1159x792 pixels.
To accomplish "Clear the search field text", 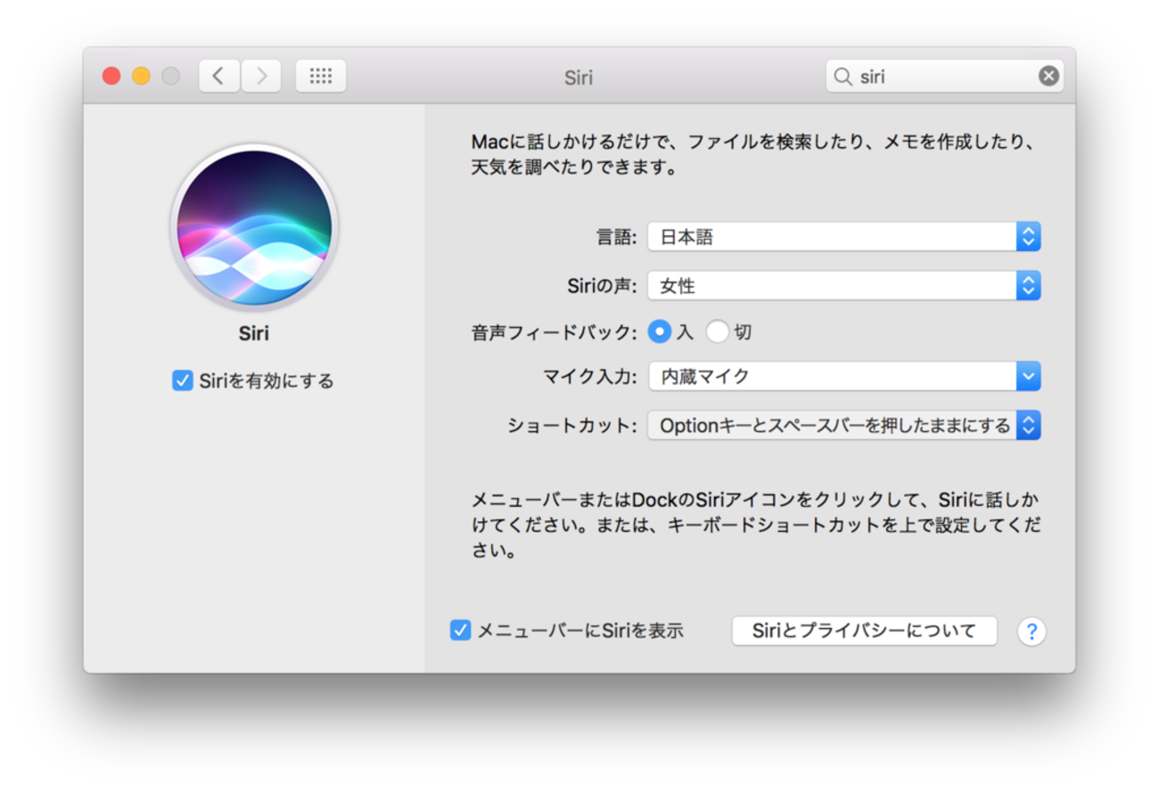I will click(x=1048, y=76).
